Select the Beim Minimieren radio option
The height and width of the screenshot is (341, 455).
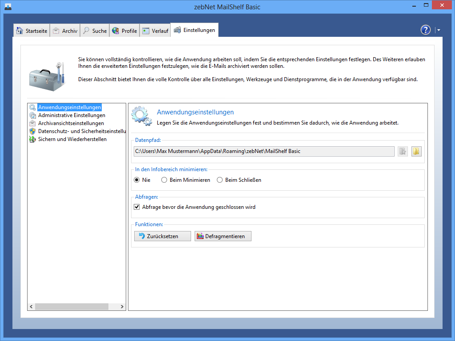coord(164,180)
